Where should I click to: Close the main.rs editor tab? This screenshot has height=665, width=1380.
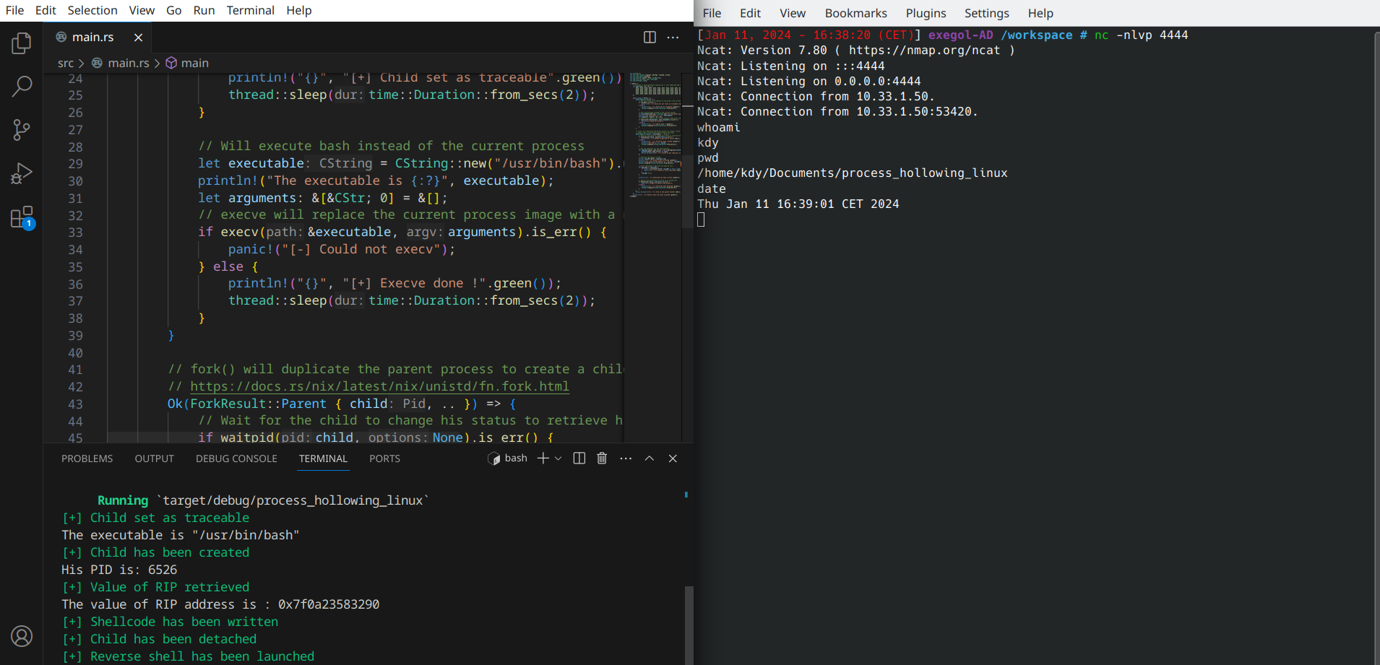[138, 38]
